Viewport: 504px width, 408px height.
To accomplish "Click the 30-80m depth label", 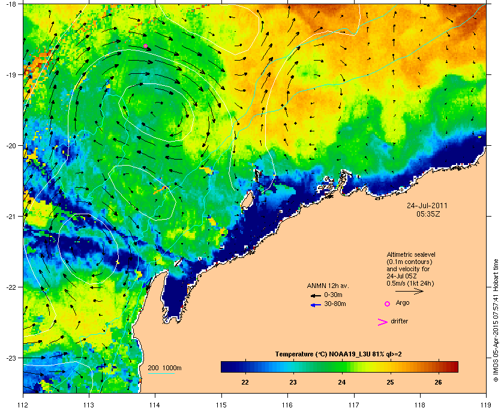I will (x=335, y=304).
